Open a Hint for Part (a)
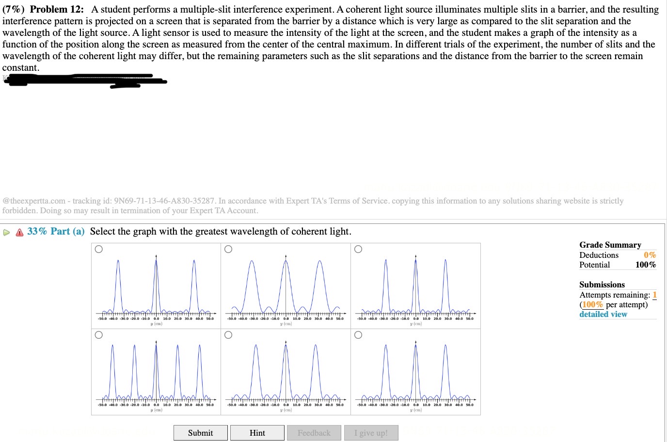Screen dimensions: 667x442 pos(257,432)
